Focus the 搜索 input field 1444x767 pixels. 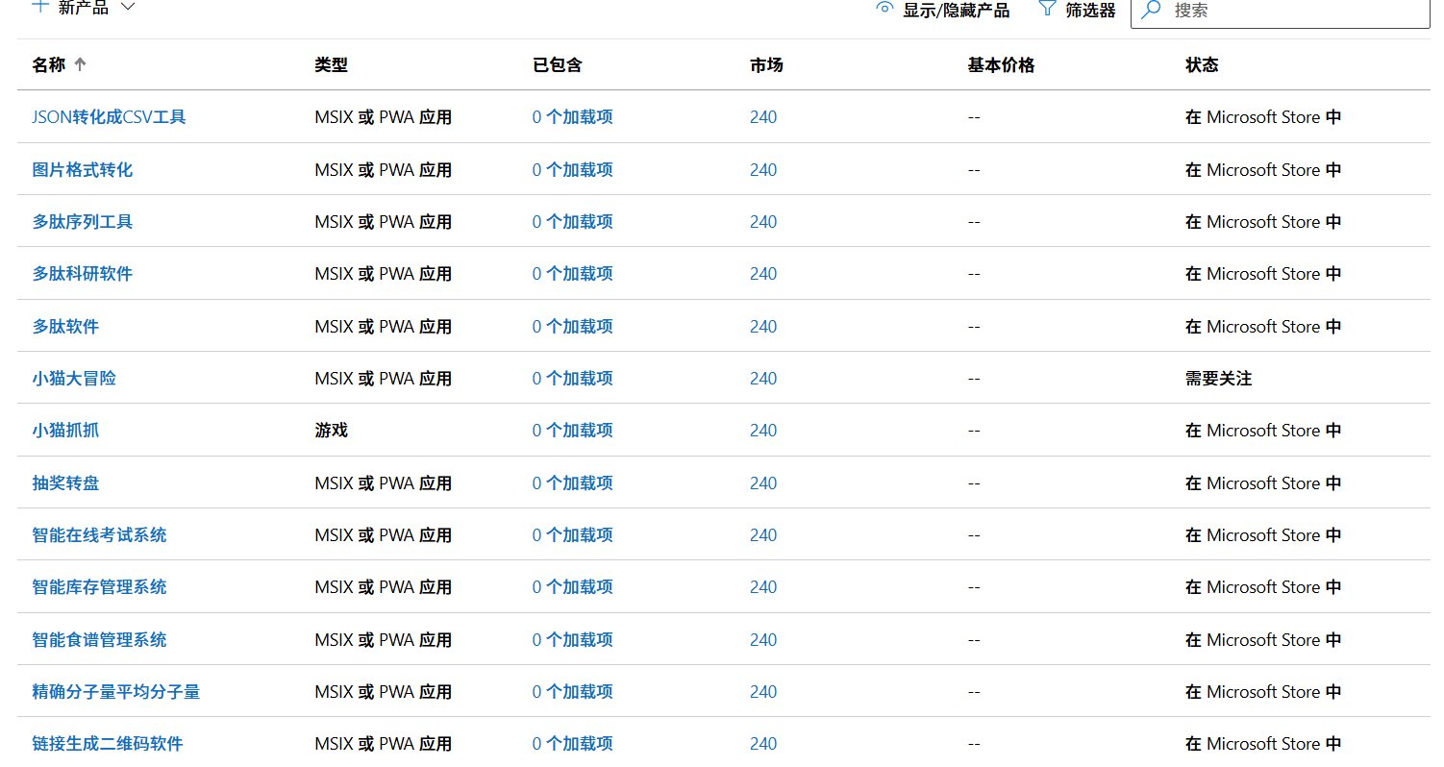(1288, 10)
